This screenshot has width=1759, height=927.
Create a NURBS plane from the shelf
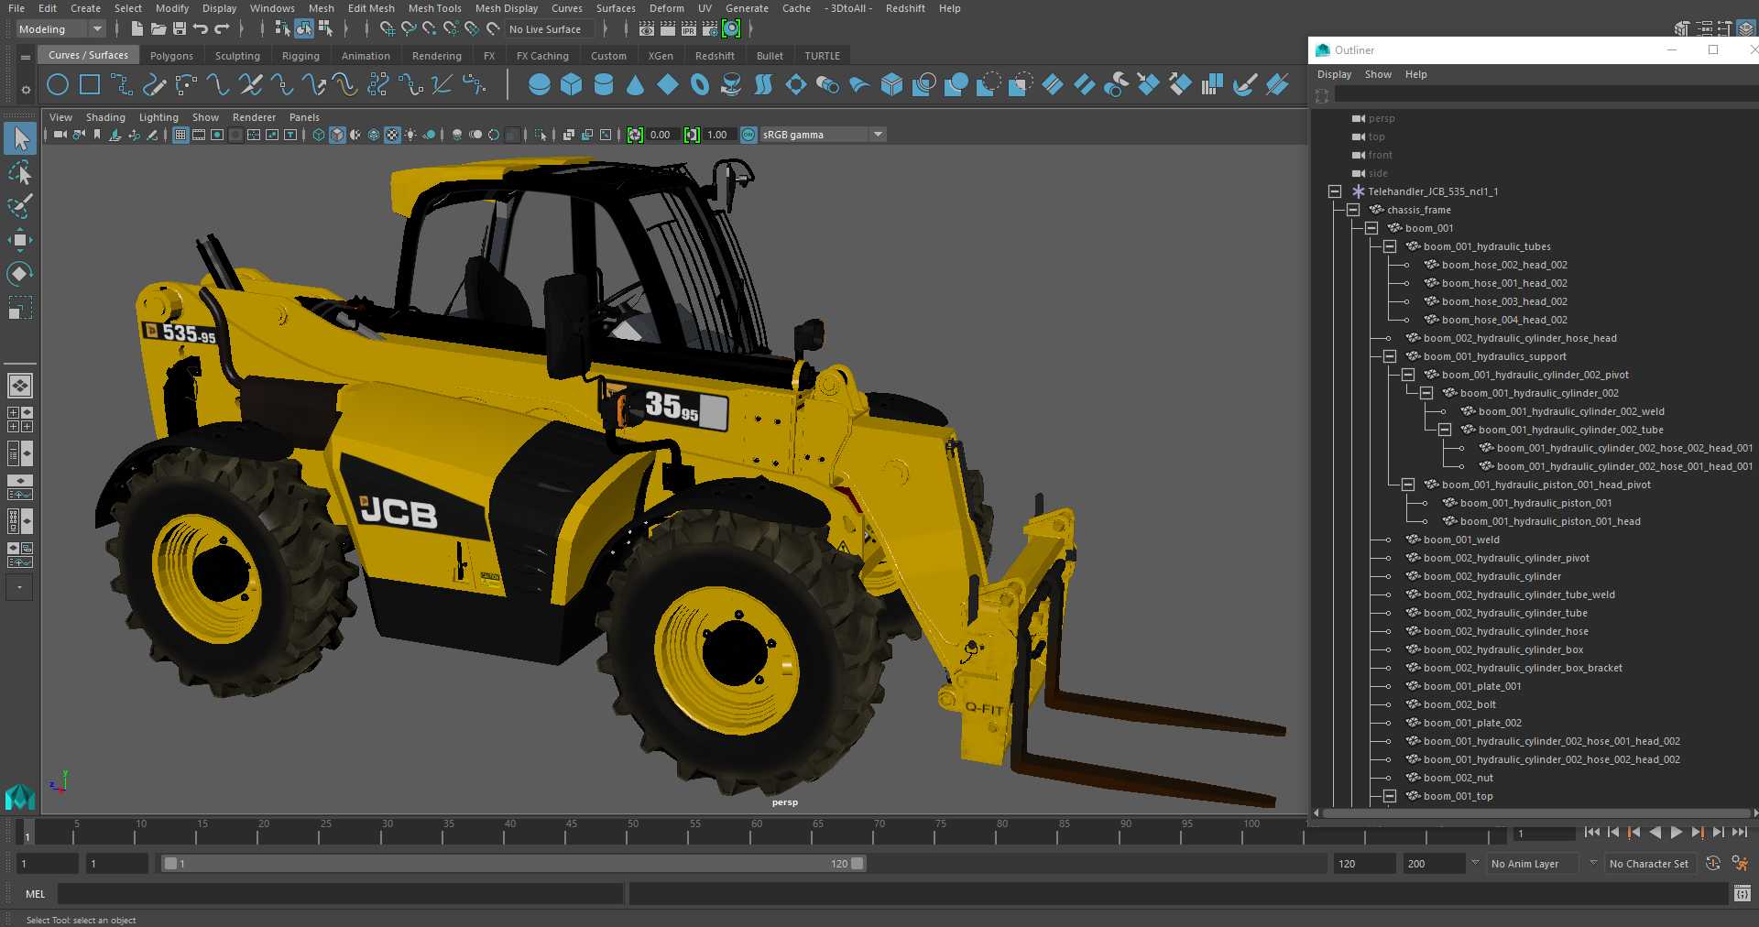point(668,85)
